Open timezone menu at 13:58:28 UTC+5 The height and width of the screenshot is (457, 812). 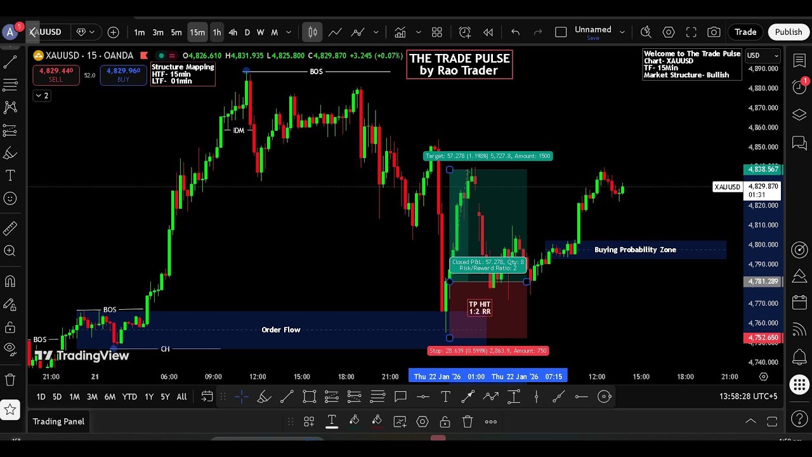[748, 397]
